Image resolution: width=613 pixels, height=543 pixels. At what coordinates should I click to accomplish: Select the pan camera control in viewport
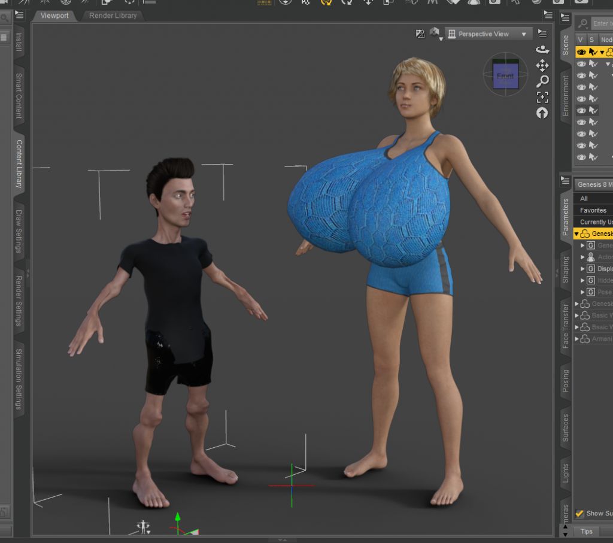click(x=542, y=65)
